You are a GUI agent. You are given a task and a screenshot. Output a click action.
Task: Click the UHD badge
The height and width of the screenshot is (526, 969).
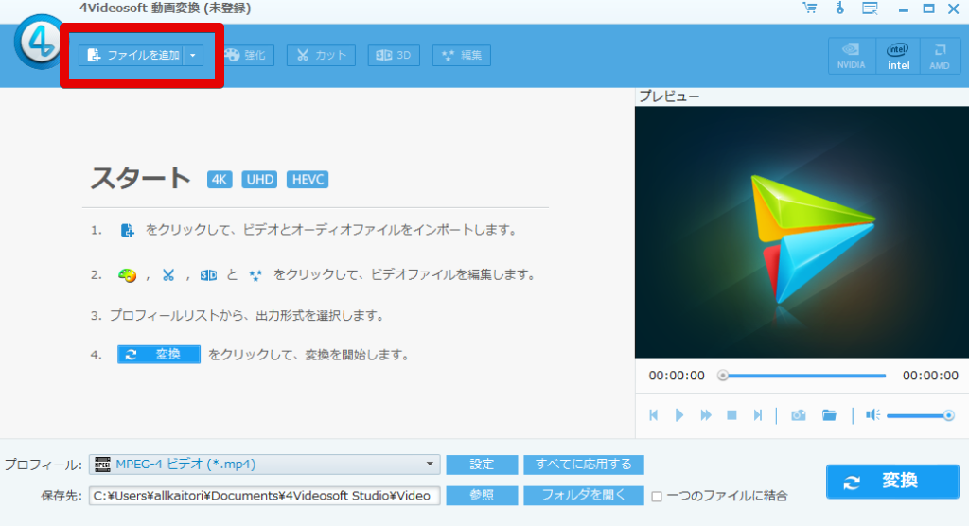click(259, 179)
